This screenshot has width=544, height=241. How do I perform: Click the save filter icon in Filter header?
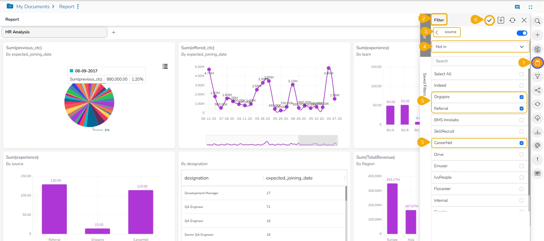pos(501,20)
